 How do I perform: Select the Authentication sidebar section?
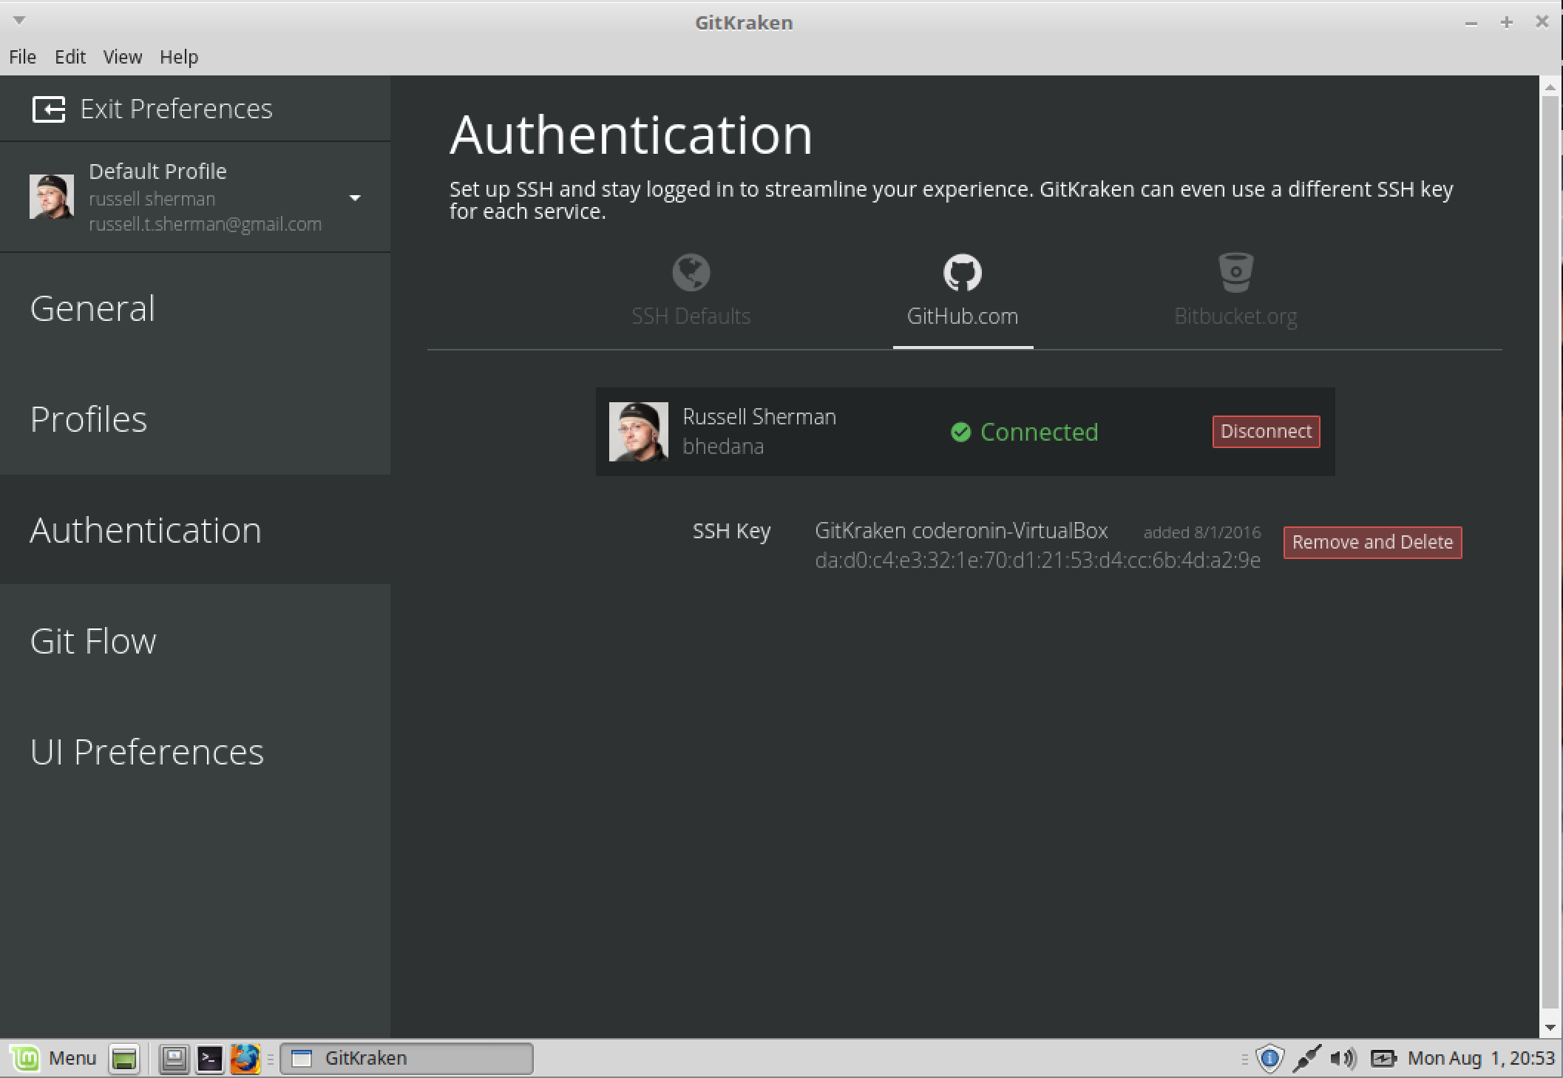tap(195, 530)
